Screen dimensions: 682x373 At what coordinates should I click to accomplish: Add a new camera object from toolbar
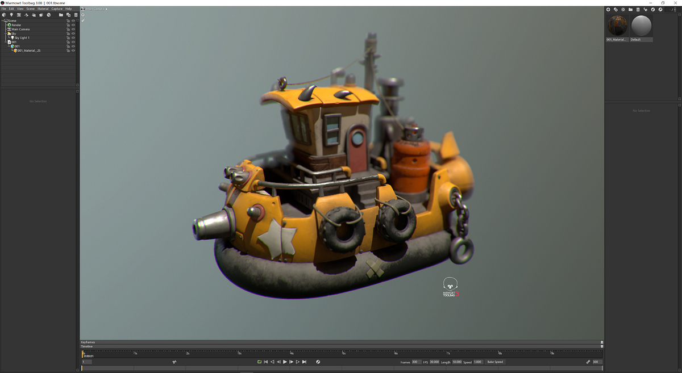point(19,15)
